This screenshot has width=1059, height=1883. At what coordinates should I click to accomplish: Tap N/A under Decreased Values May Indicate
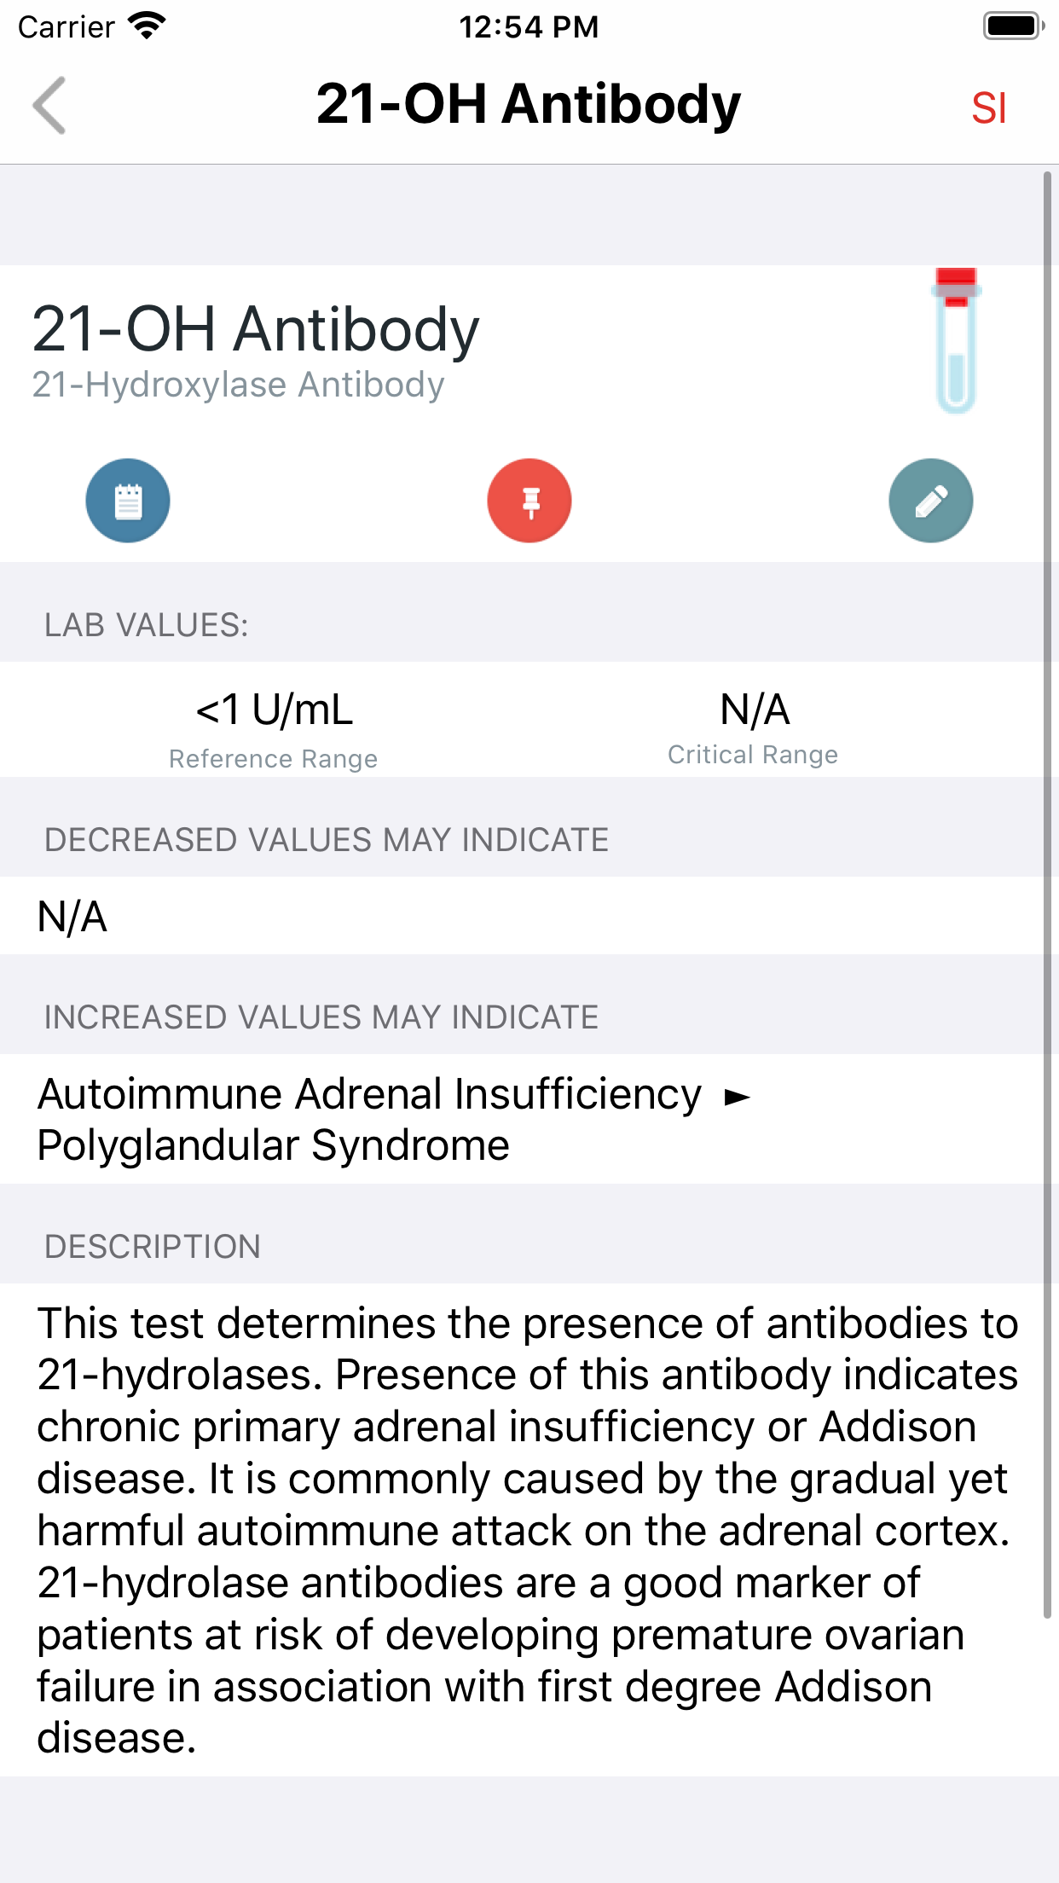tap(72, 917)
